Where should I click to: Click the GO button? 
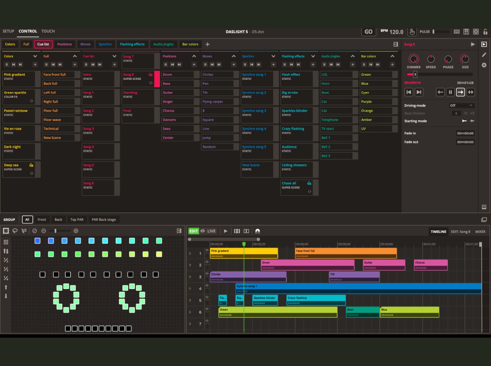coord(368,32)
